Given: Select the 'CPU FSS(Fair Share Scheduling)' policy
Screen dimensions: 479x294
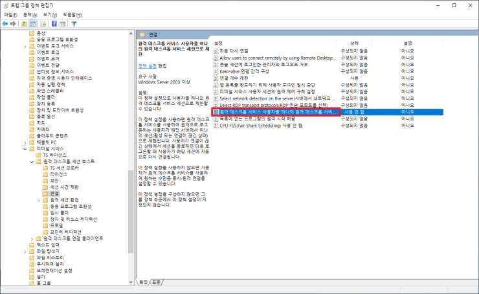Looking at the screenshot, I should (251, 126).
